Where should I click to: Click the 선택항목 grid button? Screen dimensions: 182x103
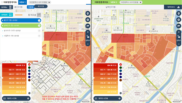[x=6, y=15]
